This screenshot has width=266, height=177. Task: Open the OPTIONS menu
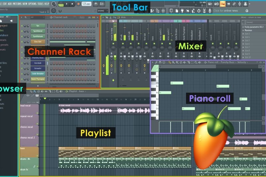click(32, 4)
